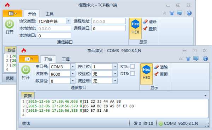This screenshot has height=130, width=212.
Task: Click the 清除 eraser icon in TCP window
Action: 145,21
